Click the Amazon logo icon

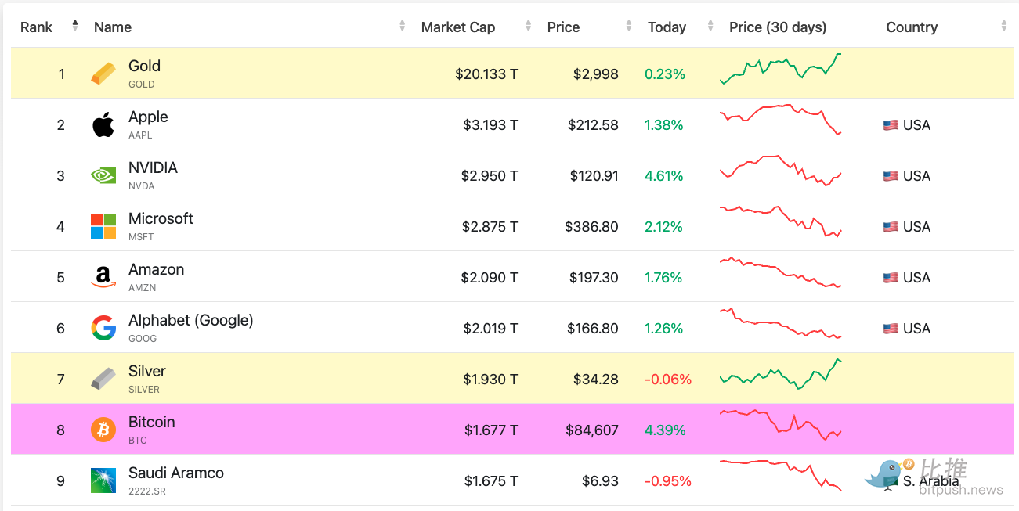(x=103, y=278)
